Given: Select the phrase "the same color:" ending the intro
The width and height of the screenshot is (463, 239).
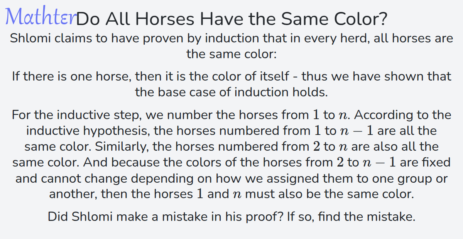Looking at the screenshot, I should click(231, 54).
